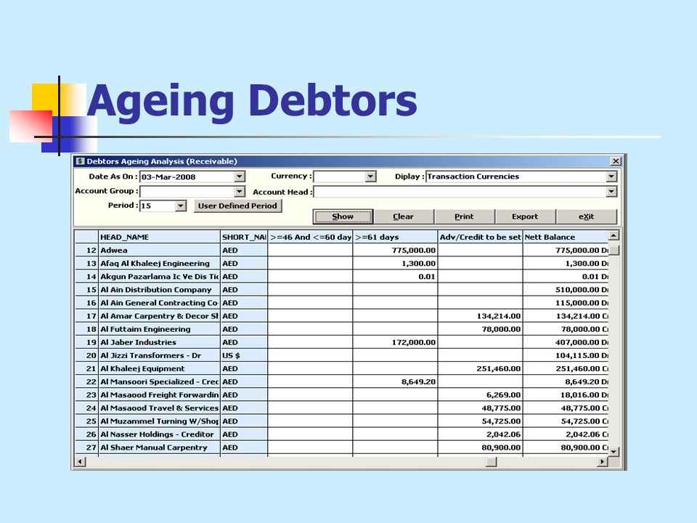Screen dimensions: 697x523
Task: Click the horizontal scrollbar right arrow
Action: click(602, 462)
